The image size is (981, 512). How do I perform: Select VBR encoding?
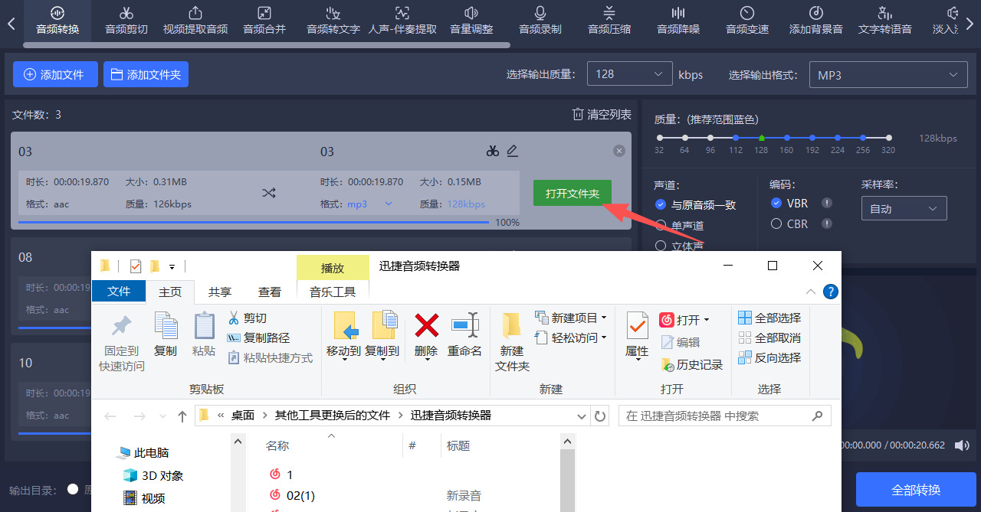tap(789, 204)
